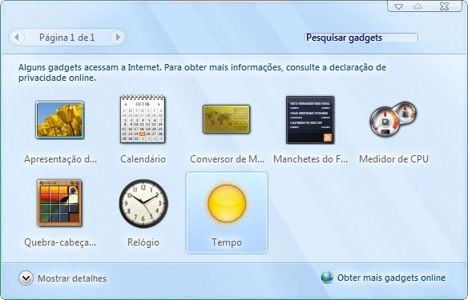The height and width of the screenshot is (300, 468).
Task: Click the window maximize up-arrow button
Action: [418, 6]
